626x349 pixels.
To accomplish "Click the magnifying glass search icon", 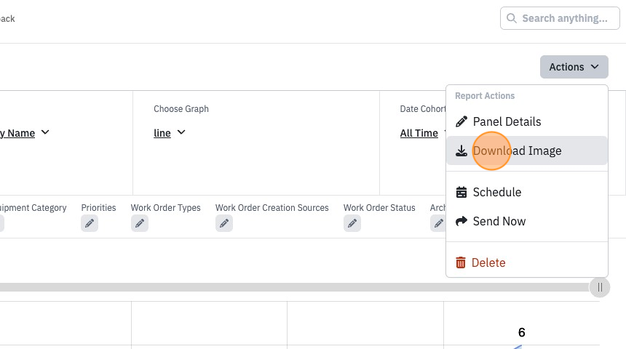I will point(512,18).
